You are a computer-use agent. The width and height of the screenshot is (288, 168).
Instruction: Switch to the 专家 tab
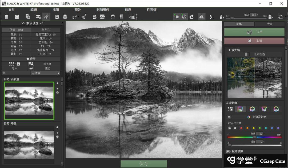click(270, 24)
